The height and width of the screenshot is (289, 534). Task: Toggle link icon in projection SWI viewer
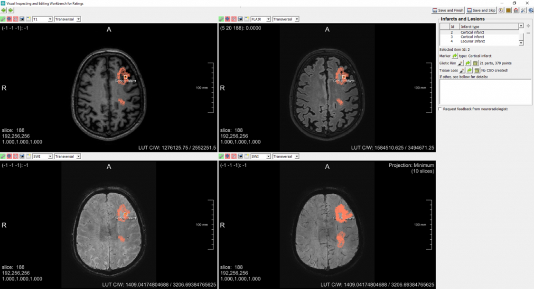click(x=221, y=156)
